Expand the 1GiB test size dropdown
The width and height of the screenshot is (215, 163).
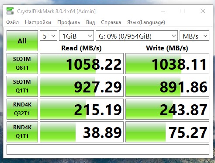(x=76, y=35)
